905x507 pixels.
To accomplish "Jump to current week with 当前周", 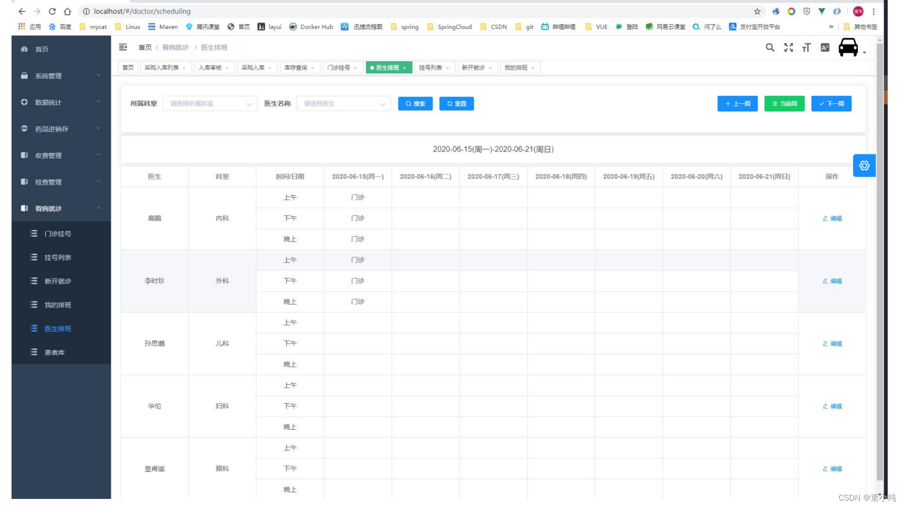I will click(784, 104).
